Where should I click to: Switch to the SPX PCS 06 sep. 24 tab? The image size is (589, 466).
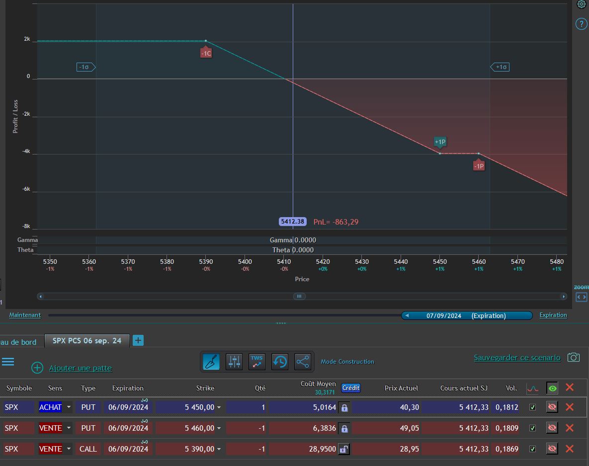pyautogui.click(x=87, y=341)
